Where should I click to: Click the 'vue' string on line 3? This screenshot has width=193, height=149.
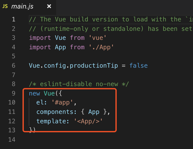pos(98,38)
